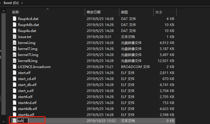
Task: Select the kernel7.img file name
Action: pyautogui.click(x=28, y=49)
